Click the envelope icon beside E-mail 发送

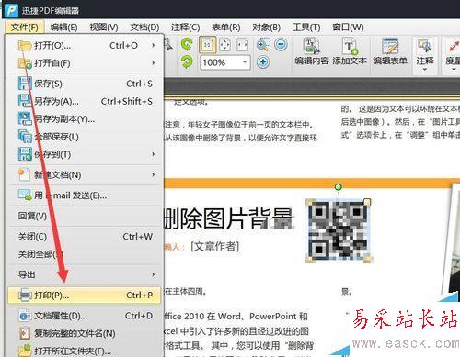[x=25, y=195]
